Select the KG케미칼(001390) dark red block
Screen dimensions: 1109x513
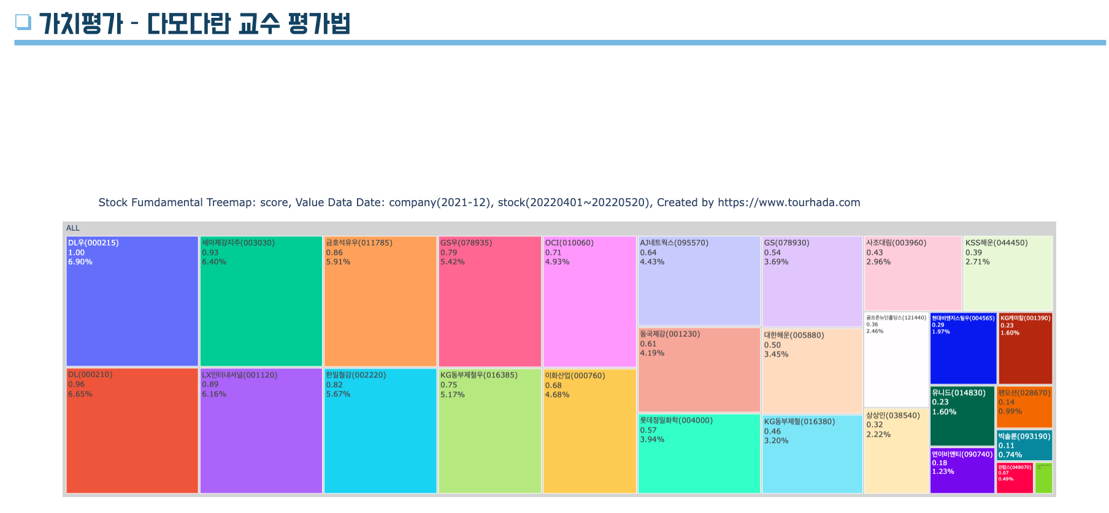click(1026, 349)
